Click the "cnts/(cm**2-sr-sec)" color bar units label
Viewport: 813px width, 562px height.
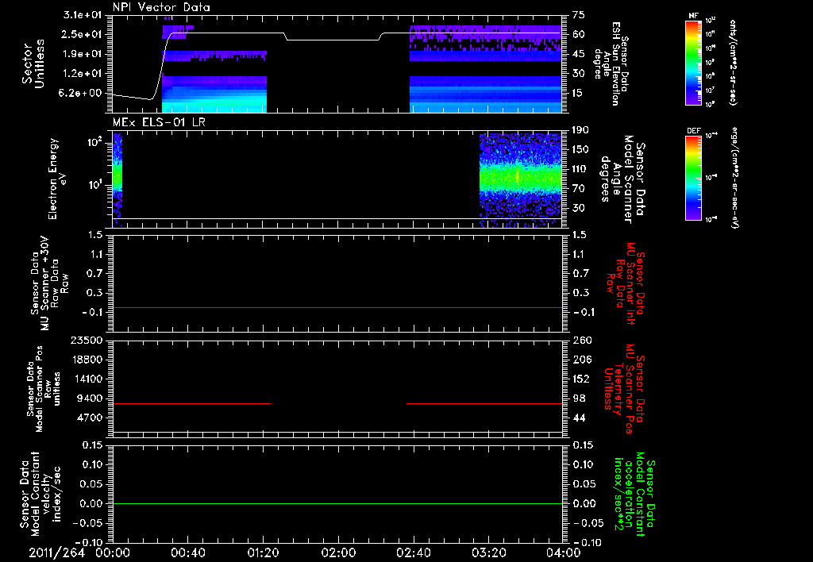click(734, 63)
